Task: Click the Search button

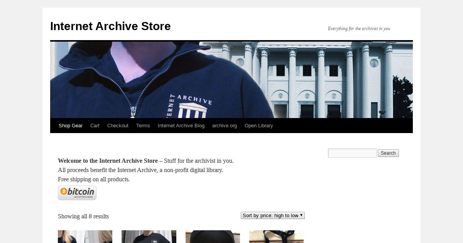Action: point(388,153)
